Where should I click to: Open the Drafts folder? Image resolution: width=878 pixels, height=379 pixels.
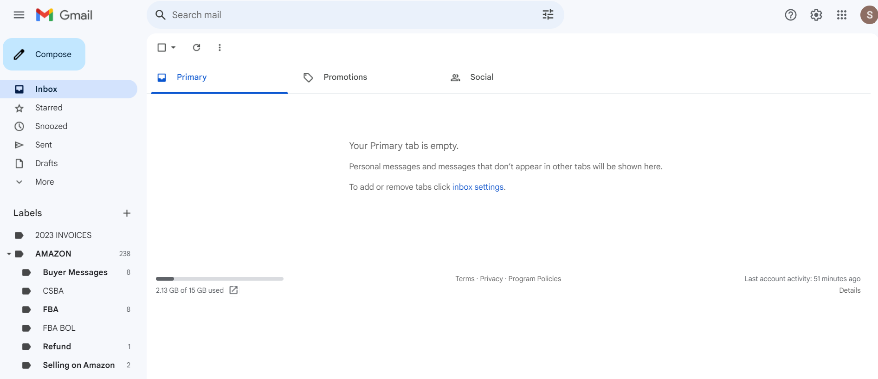click(69, 163)
